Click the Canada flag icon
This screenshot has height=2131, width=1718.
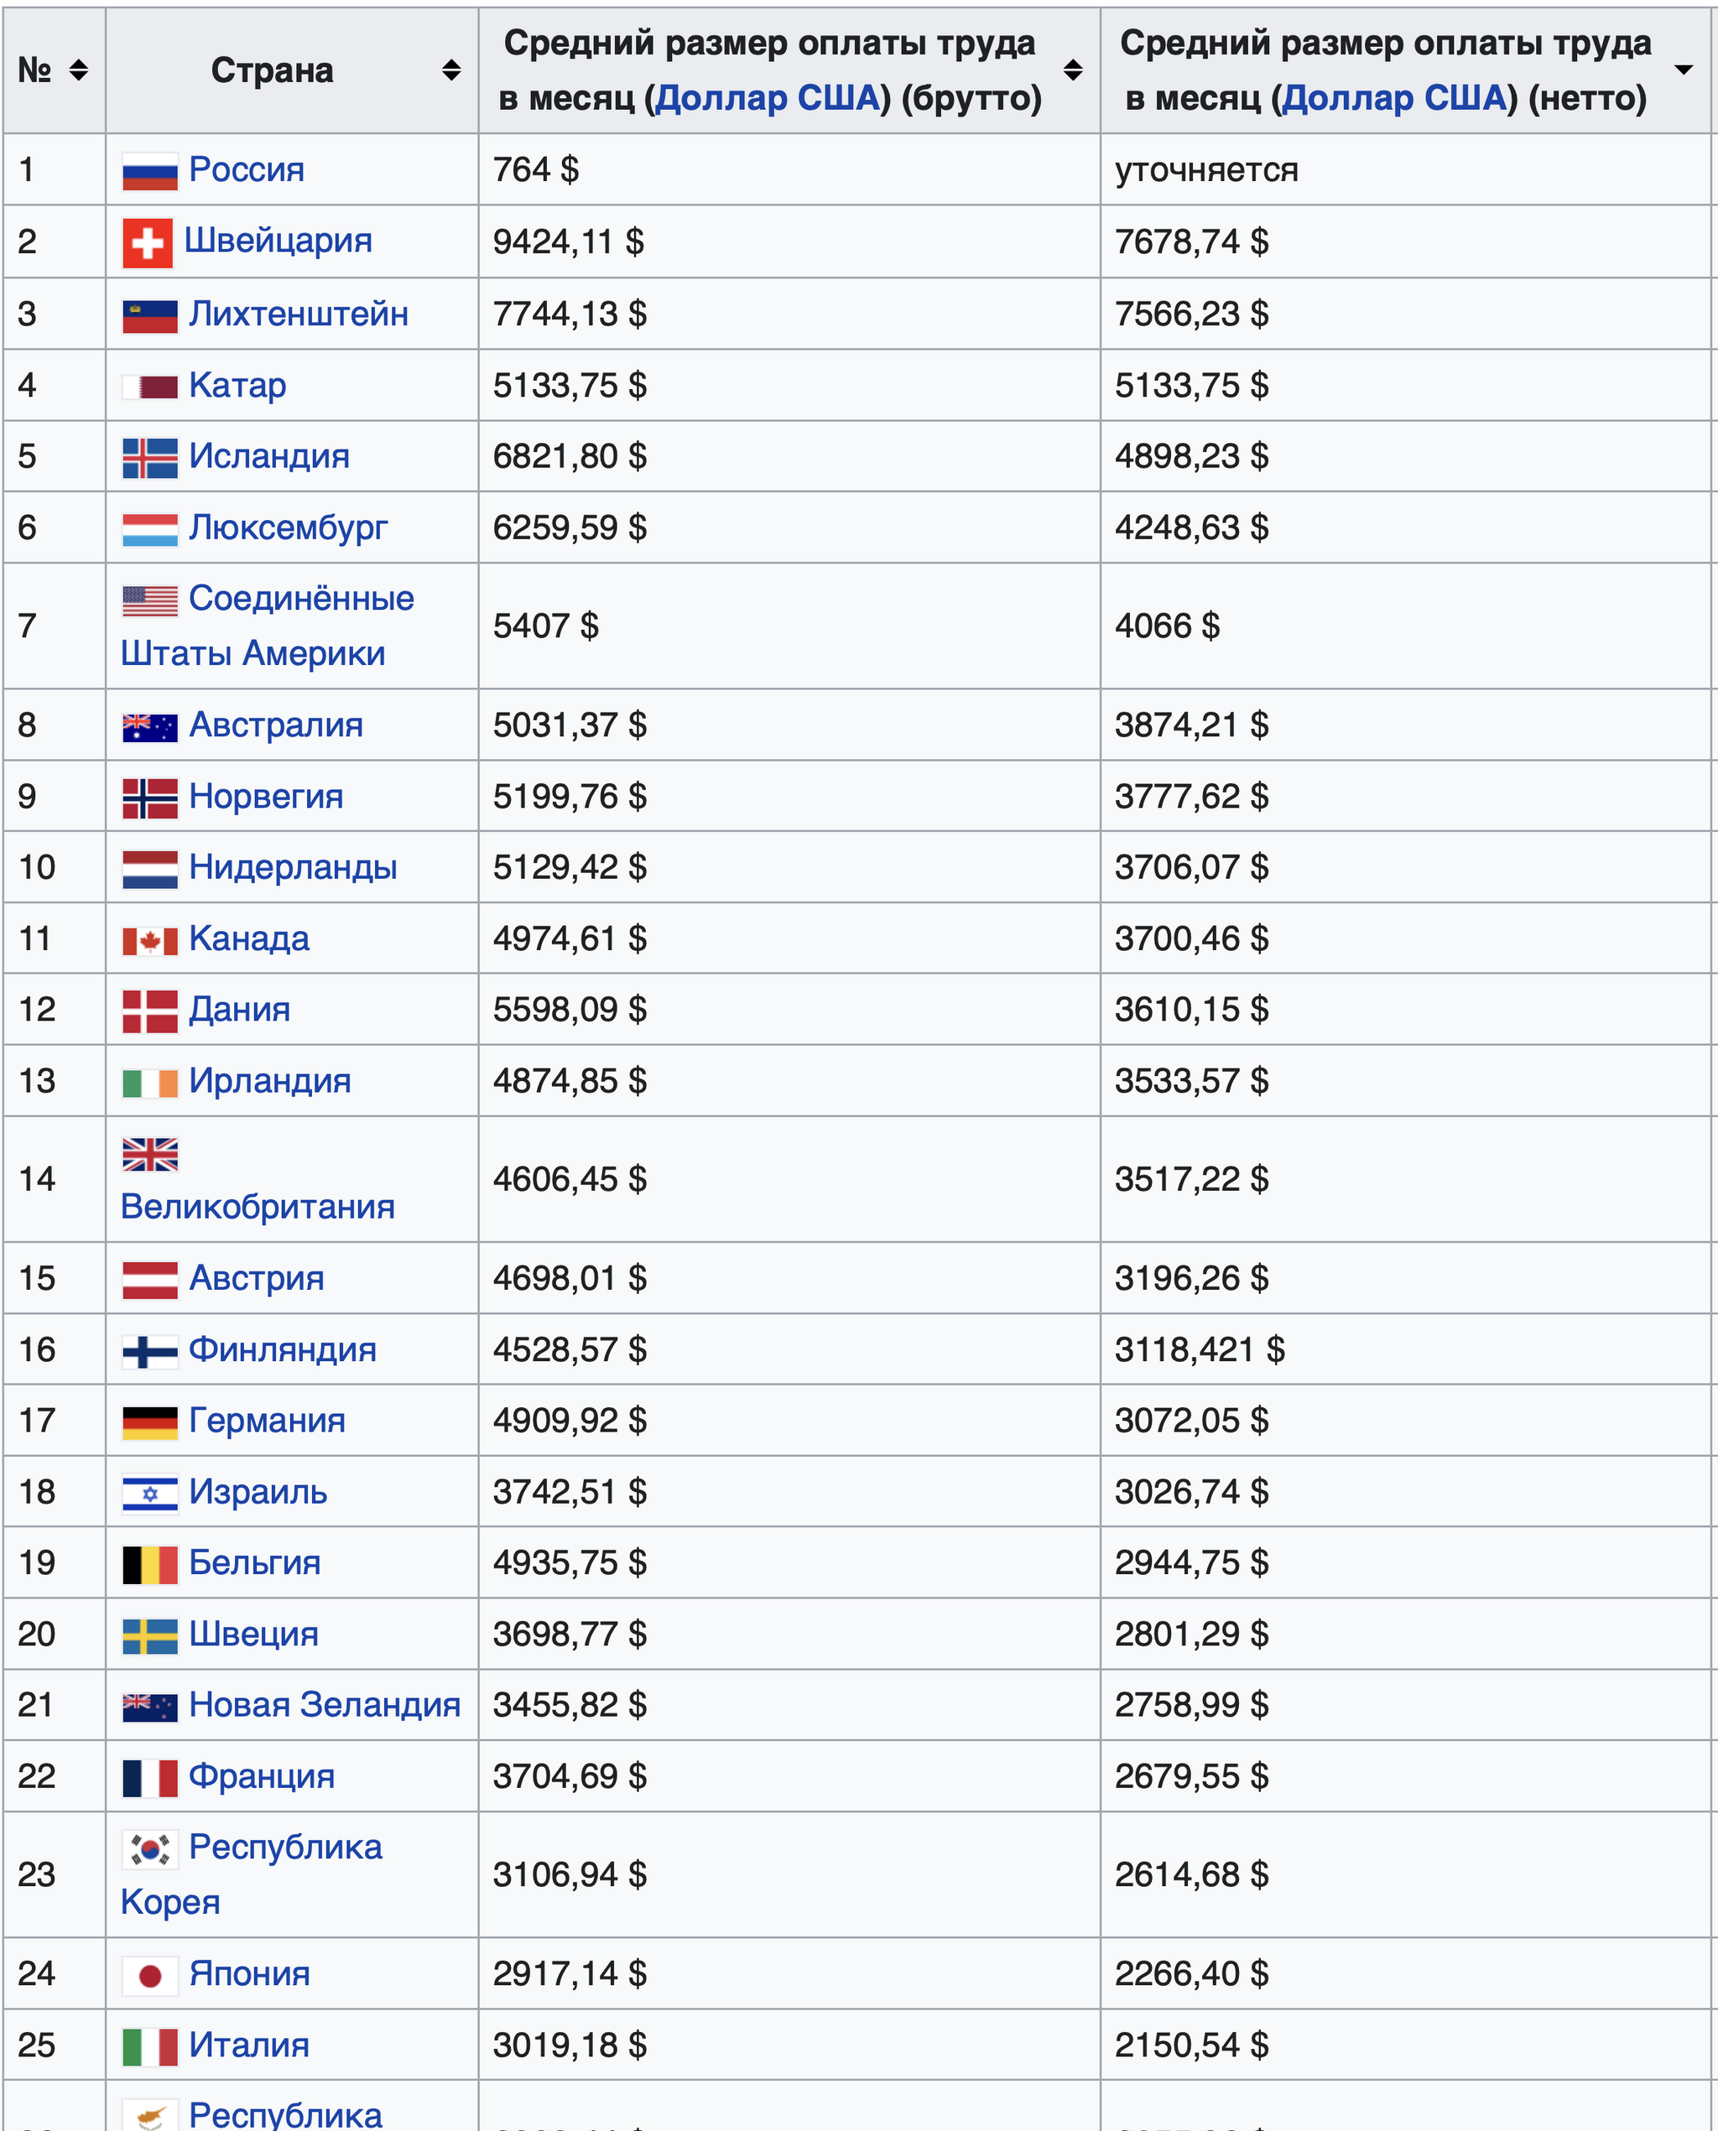click(149, 940)
